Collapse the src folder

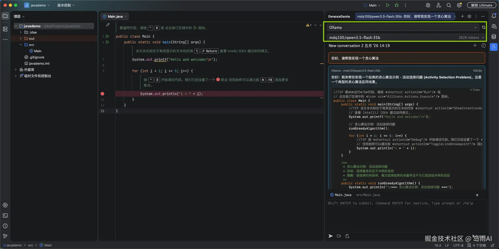point(21,45)
